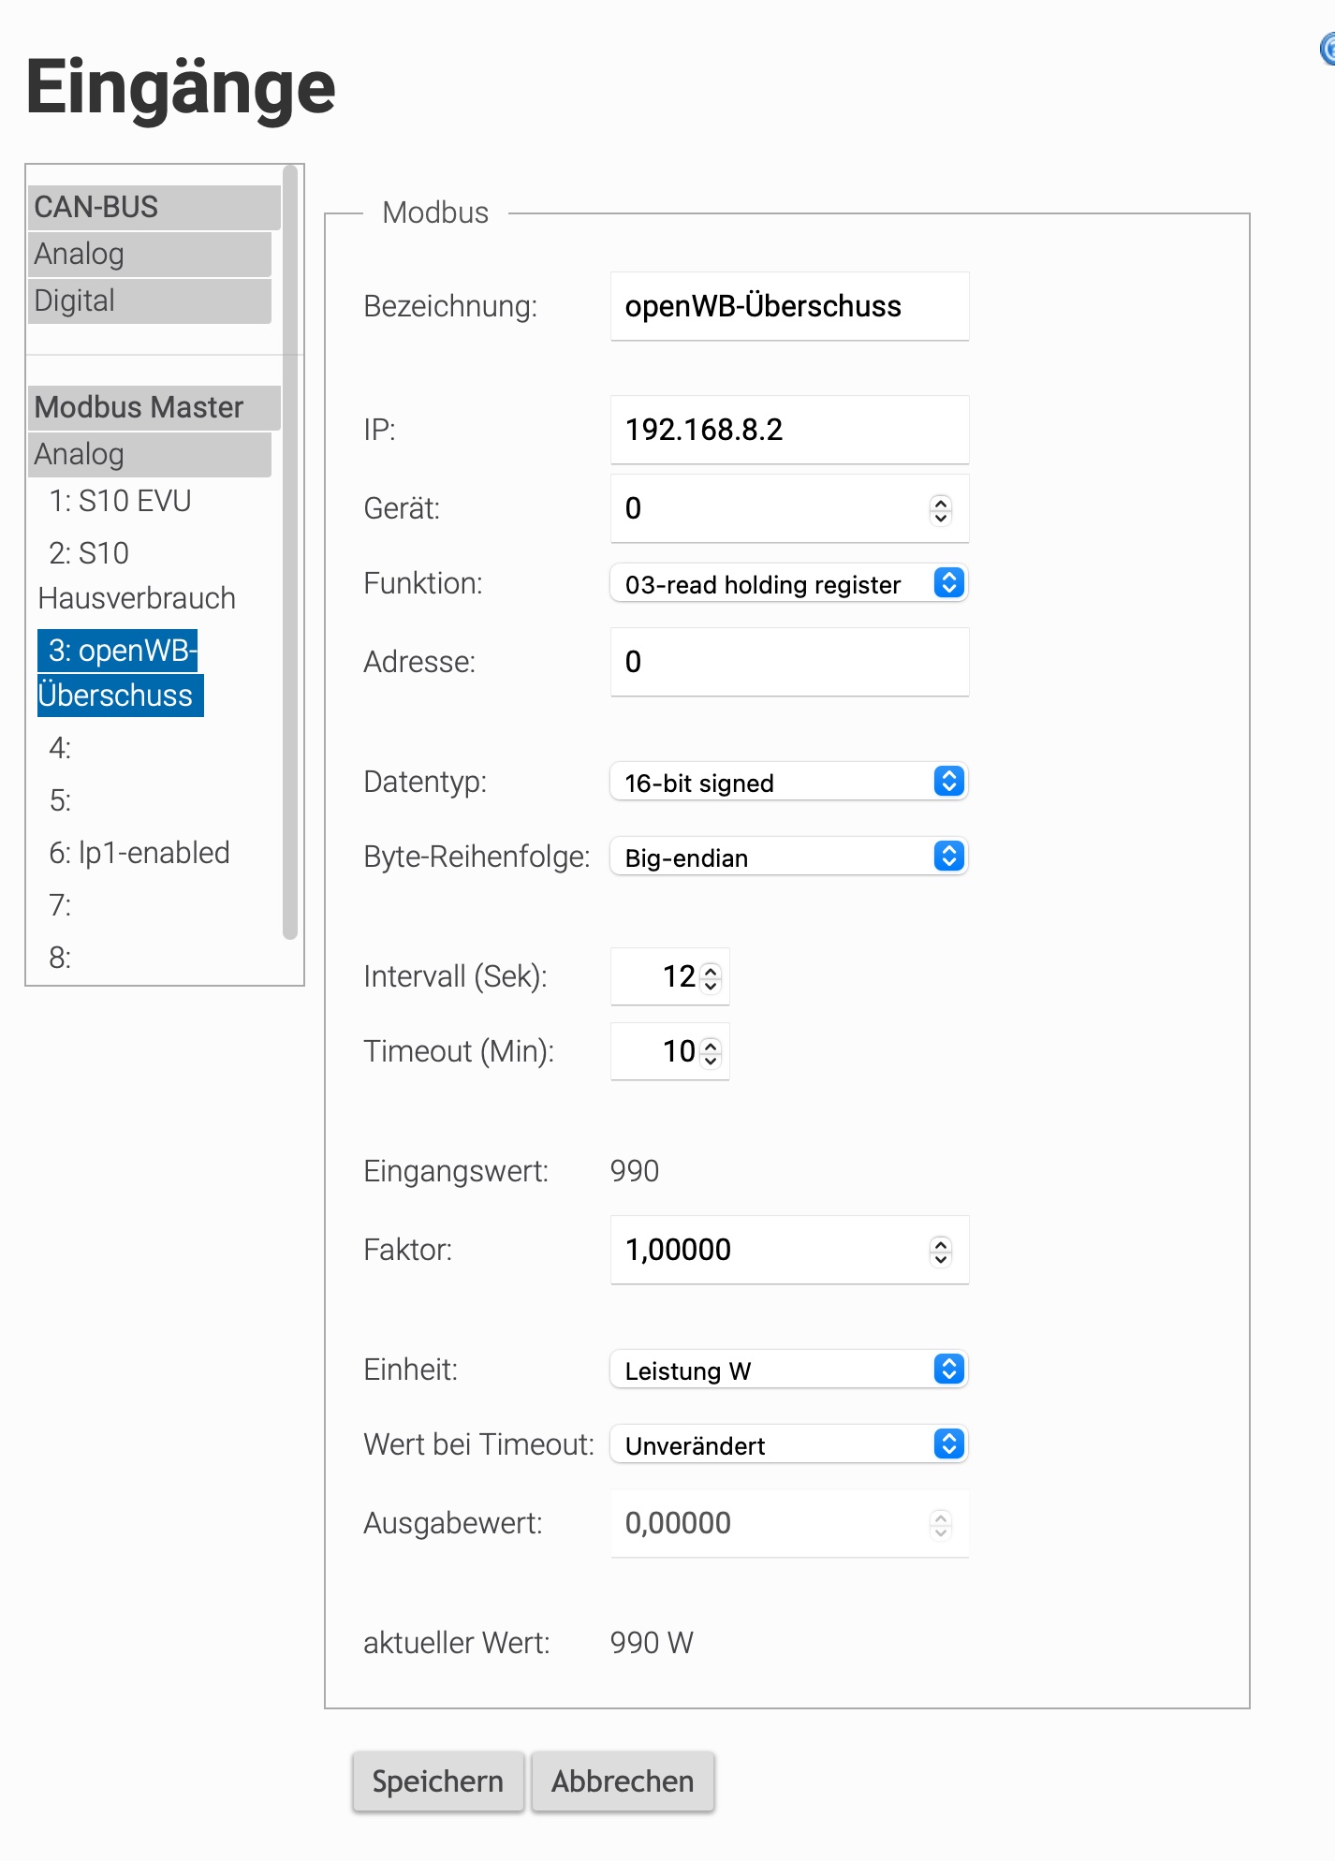
Task: Open the Modbus Master Analog section
Action: (150, 454)
